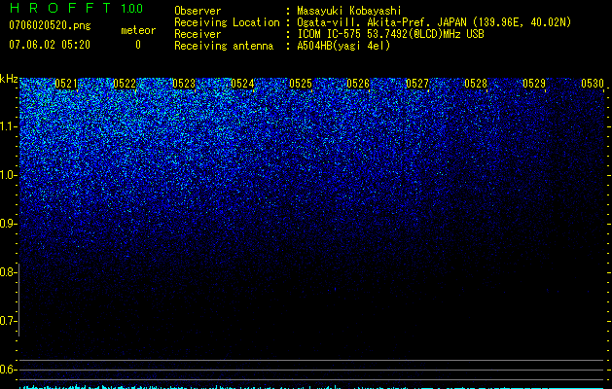Click the 0526 time marker
The image size is (612, 389).
click(358, 84)
